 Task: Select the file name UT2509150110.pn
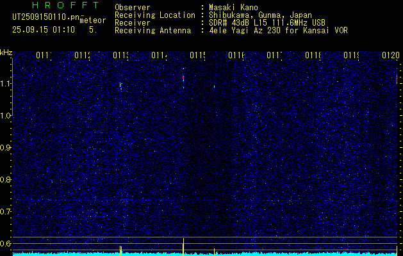(x=45, y=17)
